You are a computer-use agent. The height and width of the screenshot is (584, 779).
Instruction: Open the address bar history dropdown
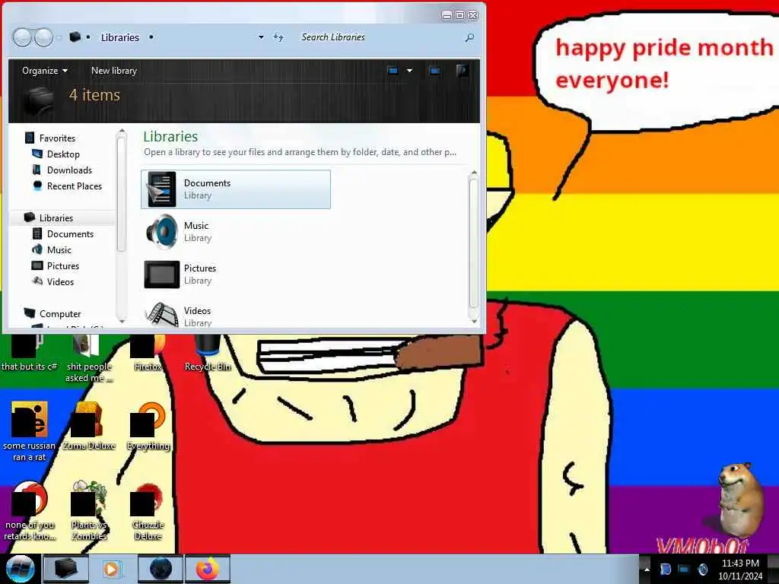click(261, 37)
